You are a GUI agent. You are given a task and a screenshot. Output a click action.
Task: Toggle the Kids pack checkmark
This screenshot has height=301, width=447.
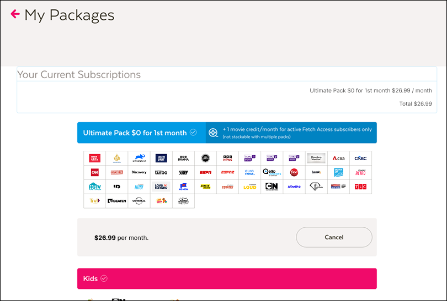point(104,278)
